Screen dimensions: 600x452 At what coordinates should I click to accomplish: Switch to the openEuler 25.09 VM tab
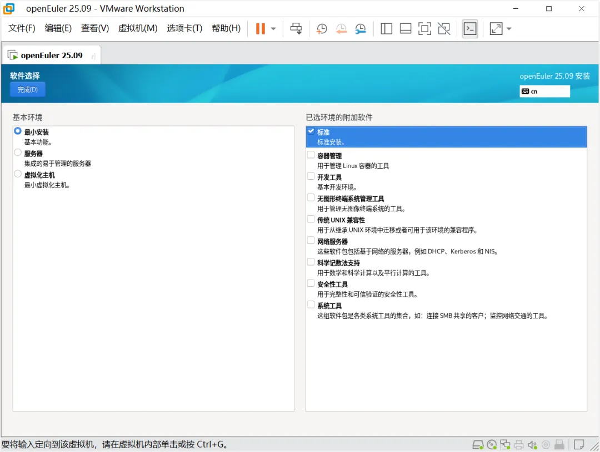pos(52,55)
